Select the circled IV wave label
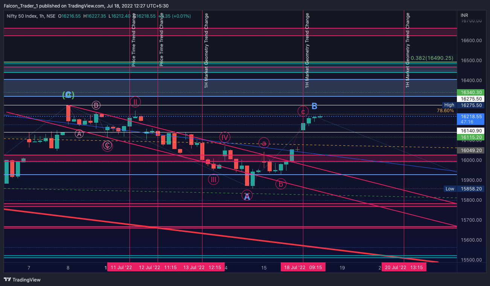 [225, 137]
